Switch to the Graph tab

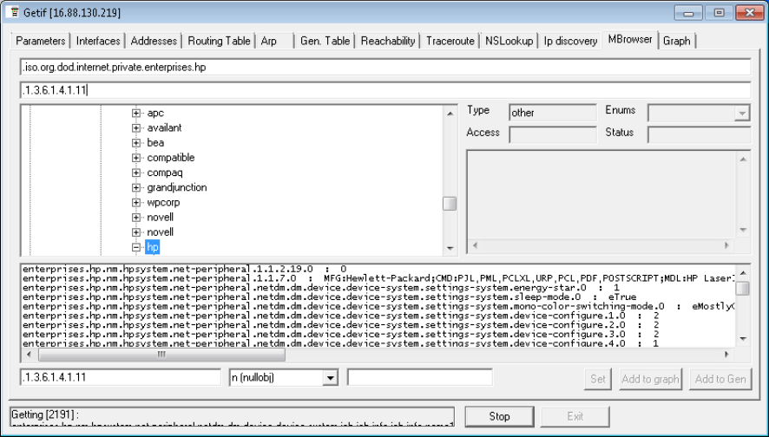click(x=677, y=41)
